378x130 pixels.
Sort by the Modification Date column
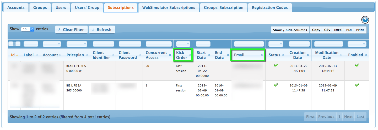click(x=328, y=55)
